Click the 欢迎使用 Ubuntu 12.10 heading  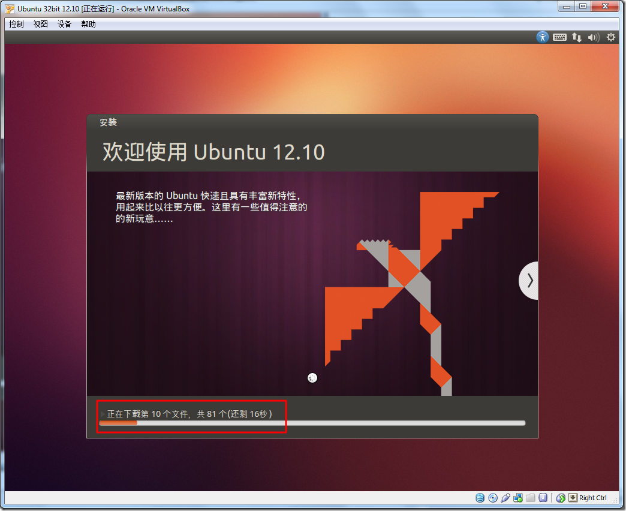213,152
